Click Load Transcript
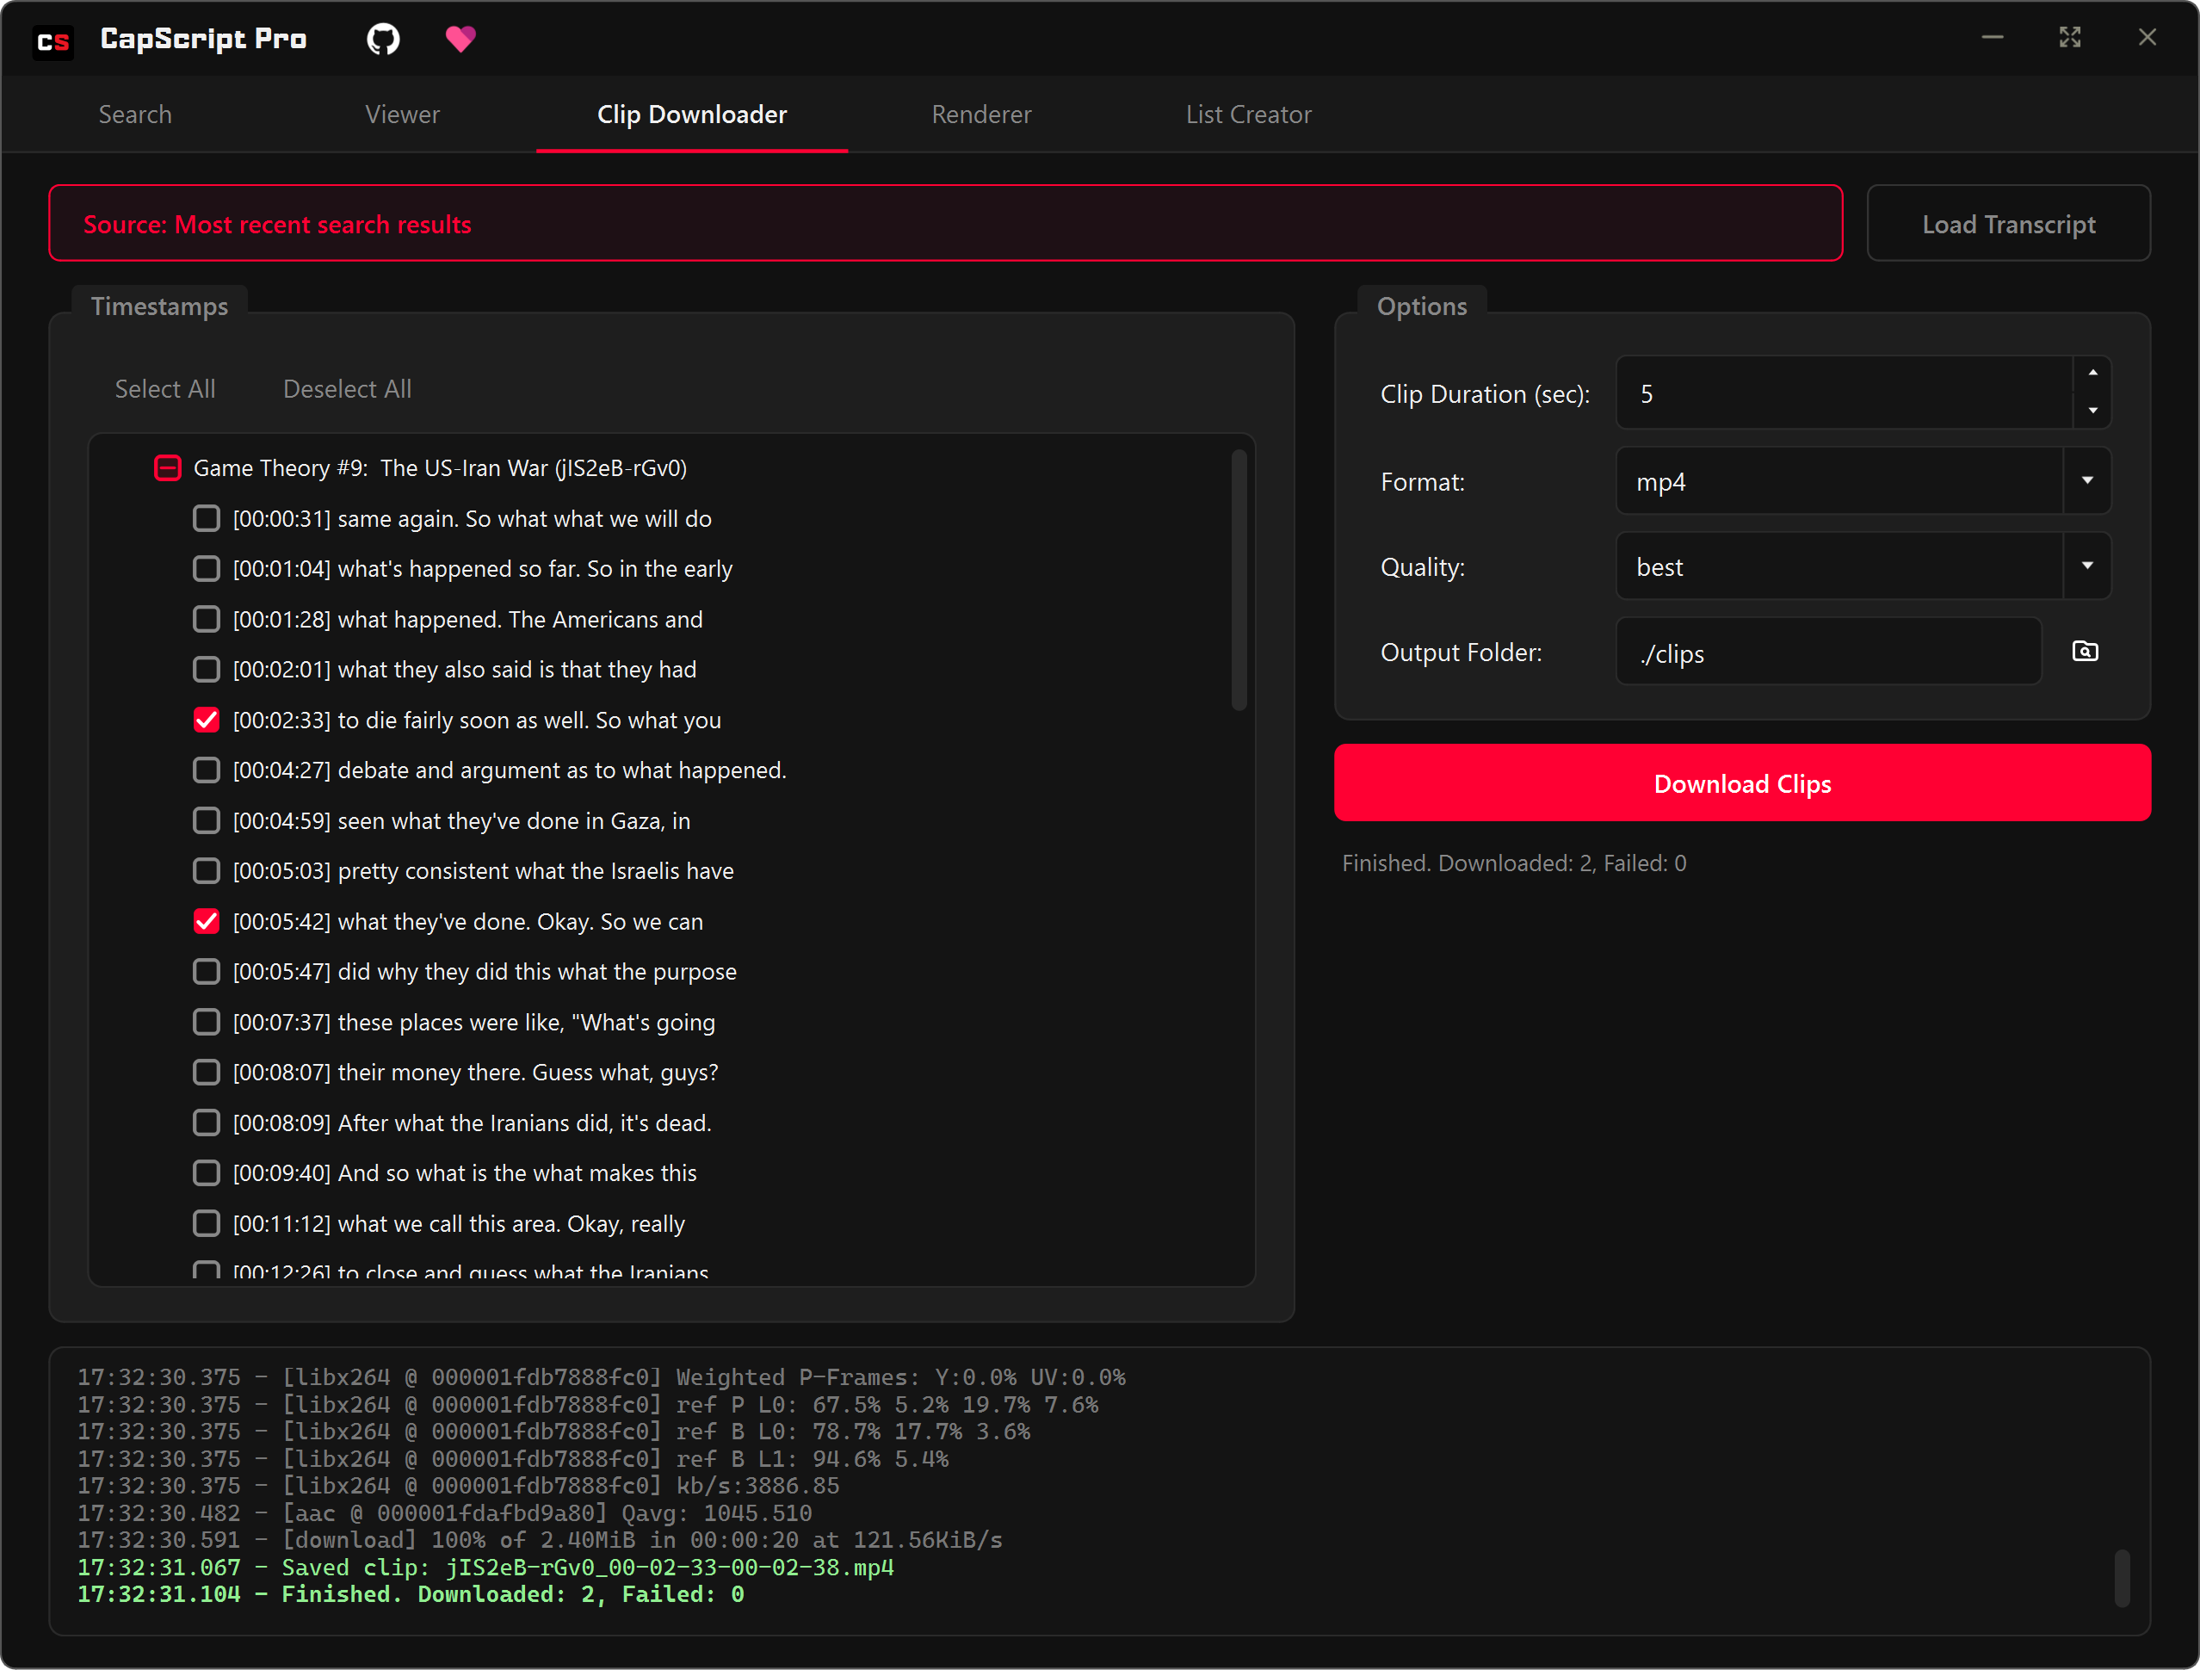The image size is (2200, 1670). [x=2008, y=223]
